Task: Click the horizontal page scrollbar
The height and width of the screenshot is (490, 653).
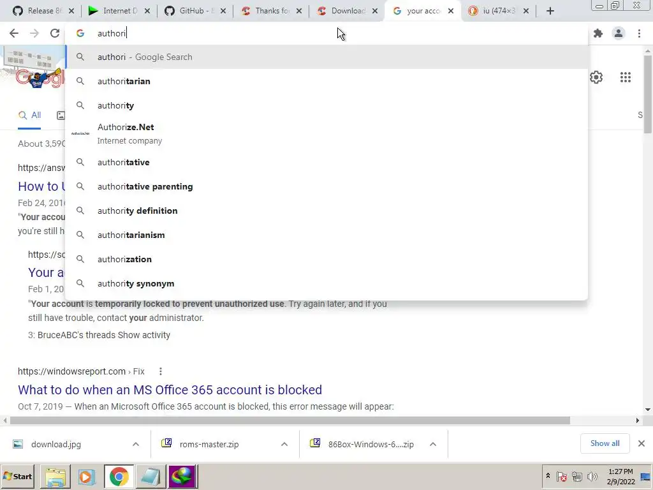Action: click(290, 420)
